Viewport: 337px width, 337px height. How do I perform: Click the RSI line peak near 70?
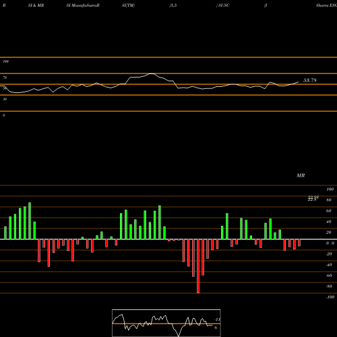[x=152, y=73]
